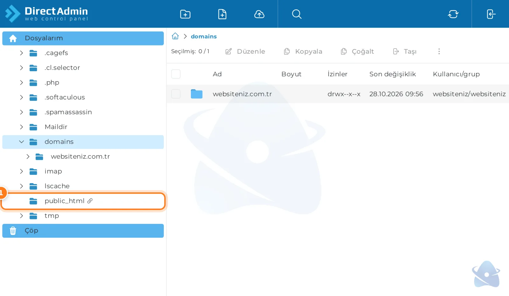Viewport: 509px width, 296px height.
Task: Click the DirectAdmin logo
Action: pyautogui.click(x=46, y=14)
